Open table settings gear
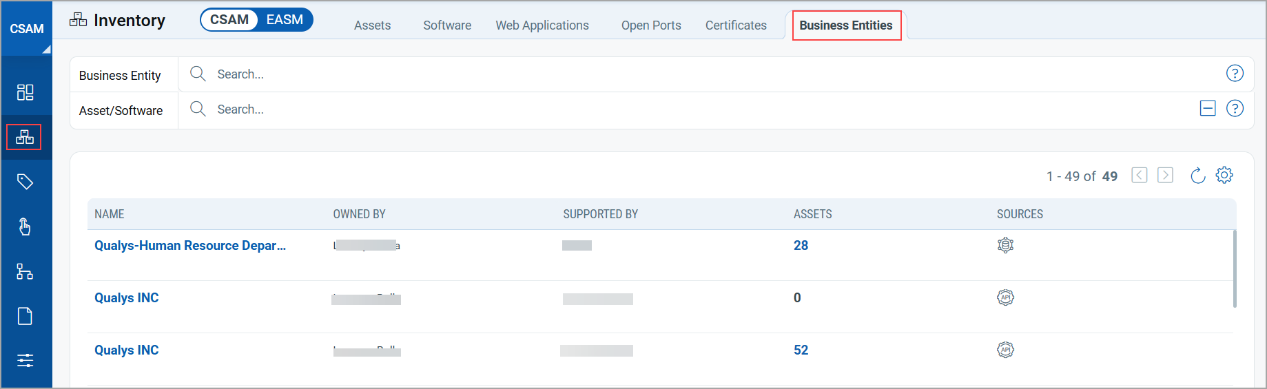The height and width of the screenshot is (389, 1267). [x=1224, y=175]
